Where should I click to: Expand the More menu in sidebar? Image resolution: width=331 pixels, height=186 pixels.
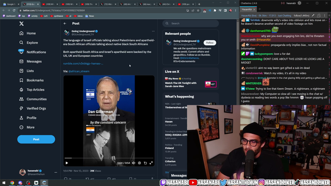27,128
